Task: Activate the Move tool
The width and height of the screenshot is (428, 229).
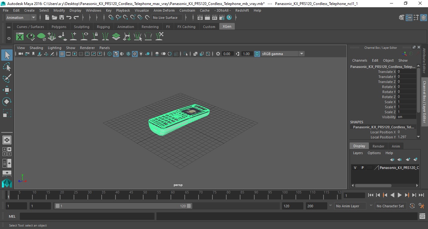Action: pos(7,90)
